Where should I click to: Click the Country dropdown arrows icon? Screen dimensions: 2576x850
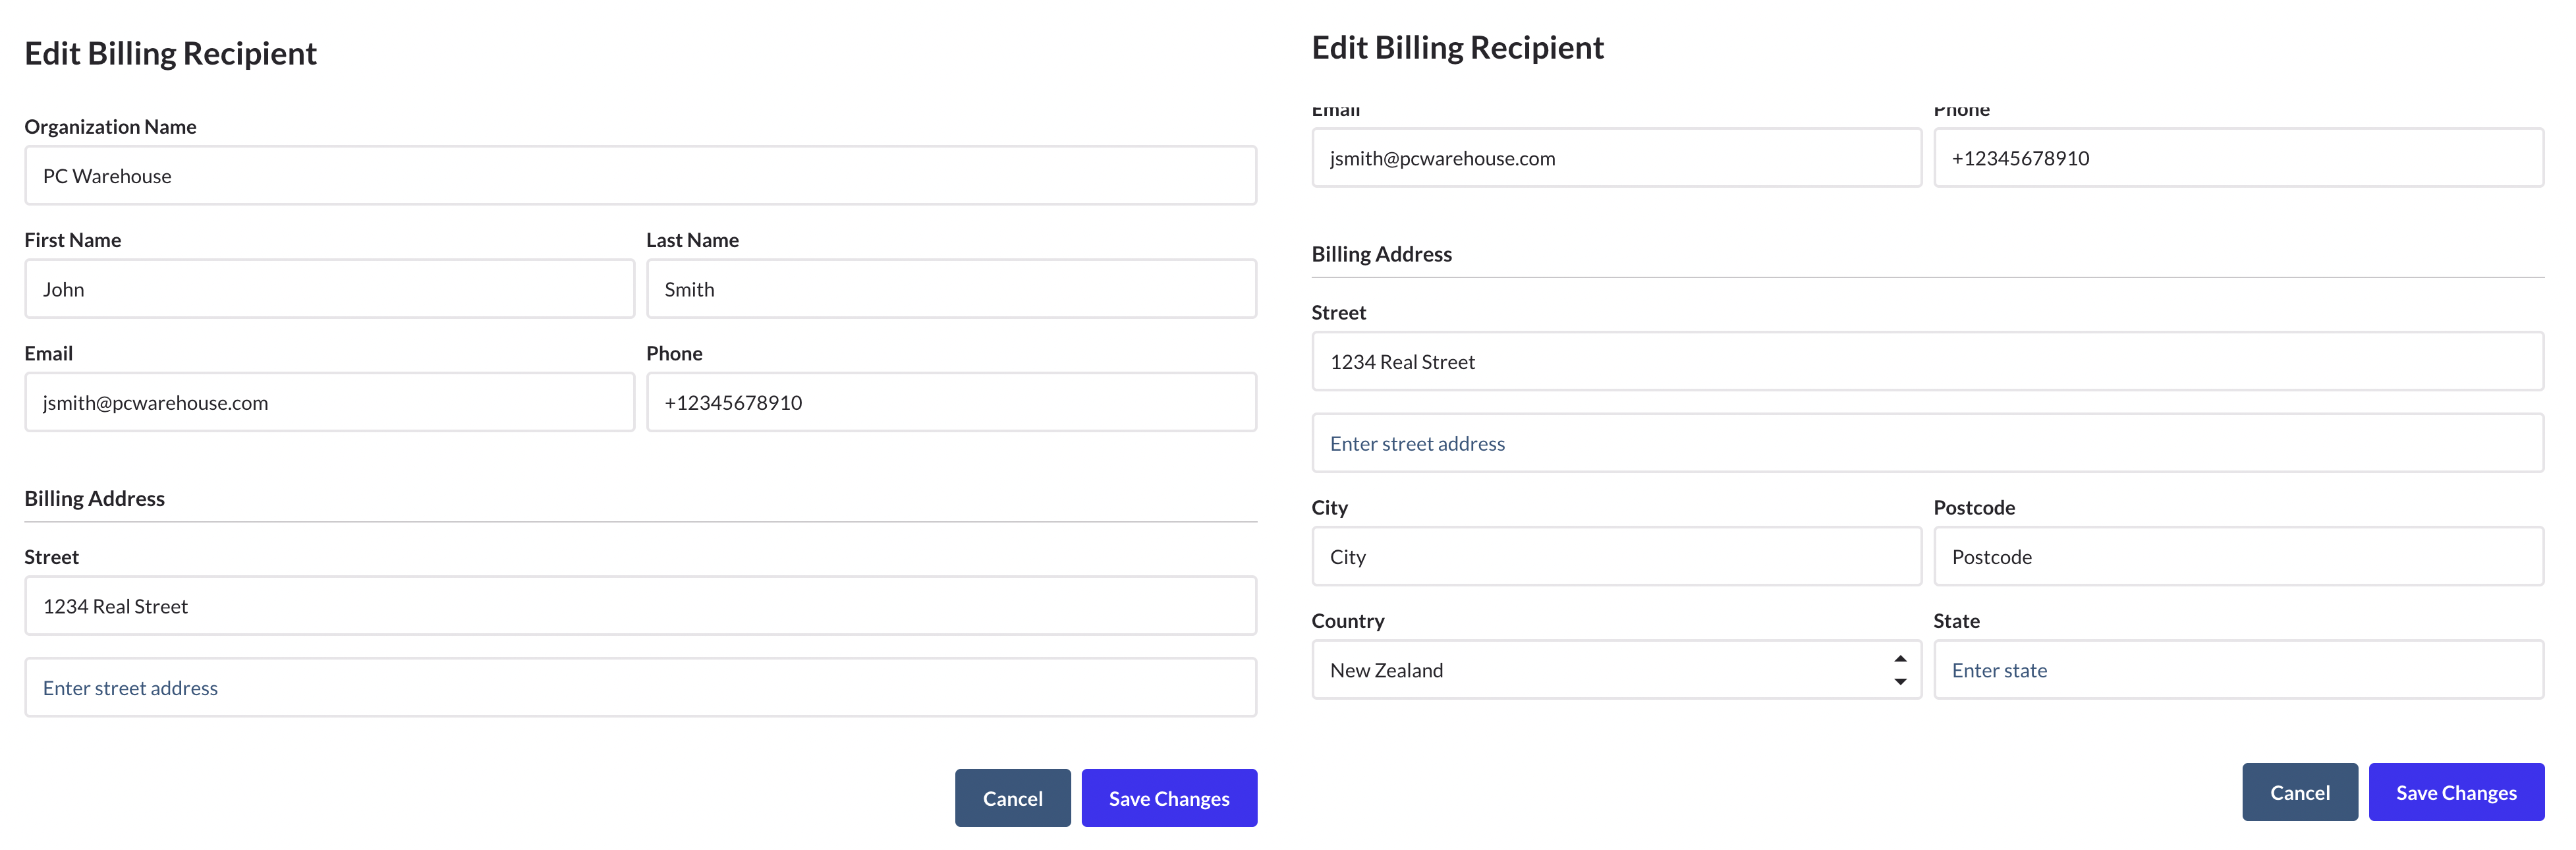pyautogui.click(x=1900, y=670)
